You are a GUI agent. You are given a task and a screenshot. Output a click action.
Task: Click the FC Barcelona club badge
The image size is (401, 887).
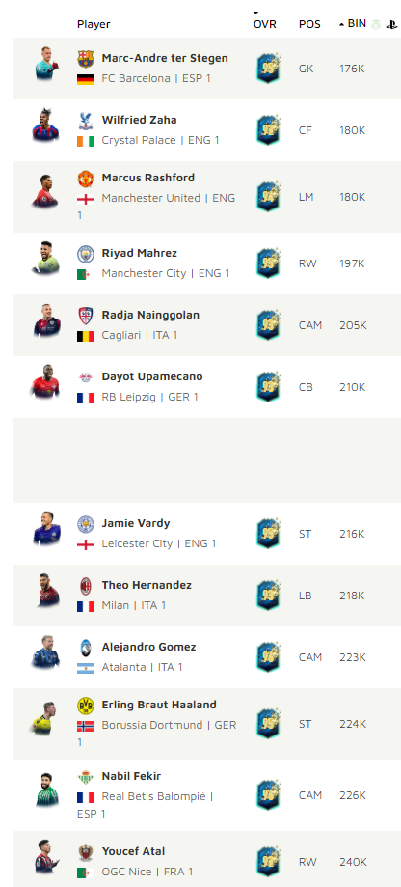tap(86, 58)
